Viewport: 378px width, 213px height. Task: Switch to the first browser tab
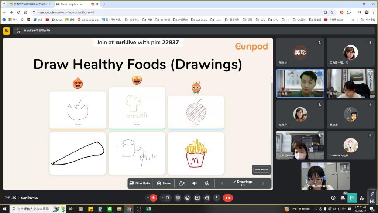click(x=30, y=4)
